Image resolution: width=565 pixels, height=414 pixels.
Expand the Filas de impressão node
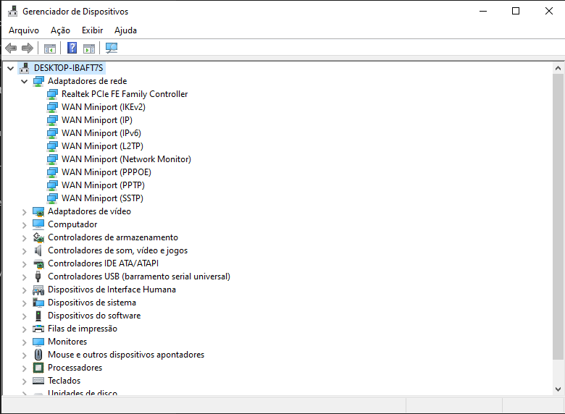[24, 329]
